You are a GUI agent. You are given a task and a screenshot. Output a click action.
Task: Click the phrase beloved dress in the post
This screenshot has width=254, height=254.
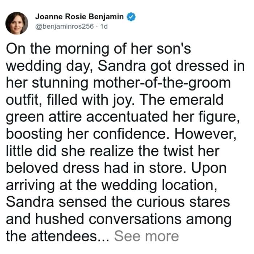tap(53, 168)
